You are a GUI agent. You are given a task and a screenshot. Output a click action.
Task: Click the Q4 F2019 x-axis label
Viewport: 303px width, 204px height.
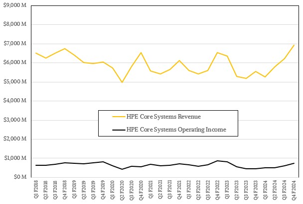[103, 190]
